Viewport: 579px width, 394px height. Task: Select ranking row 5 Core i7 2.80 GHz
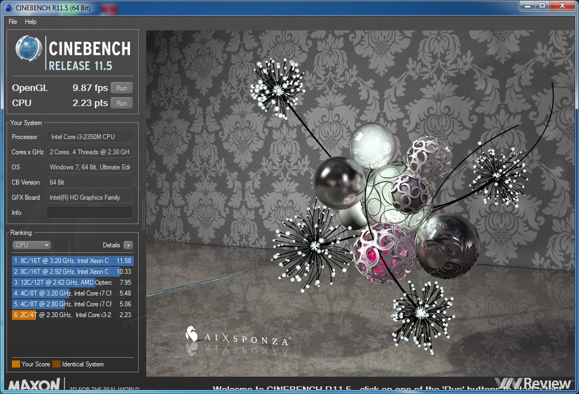73,304
